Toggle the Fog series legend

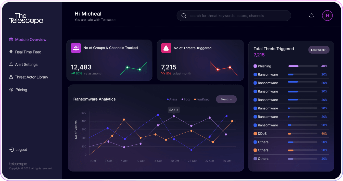(x=186, y=99)
